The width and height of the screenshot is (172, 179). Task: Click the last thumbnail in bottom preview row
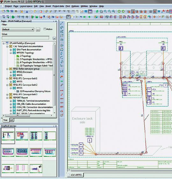36,169
